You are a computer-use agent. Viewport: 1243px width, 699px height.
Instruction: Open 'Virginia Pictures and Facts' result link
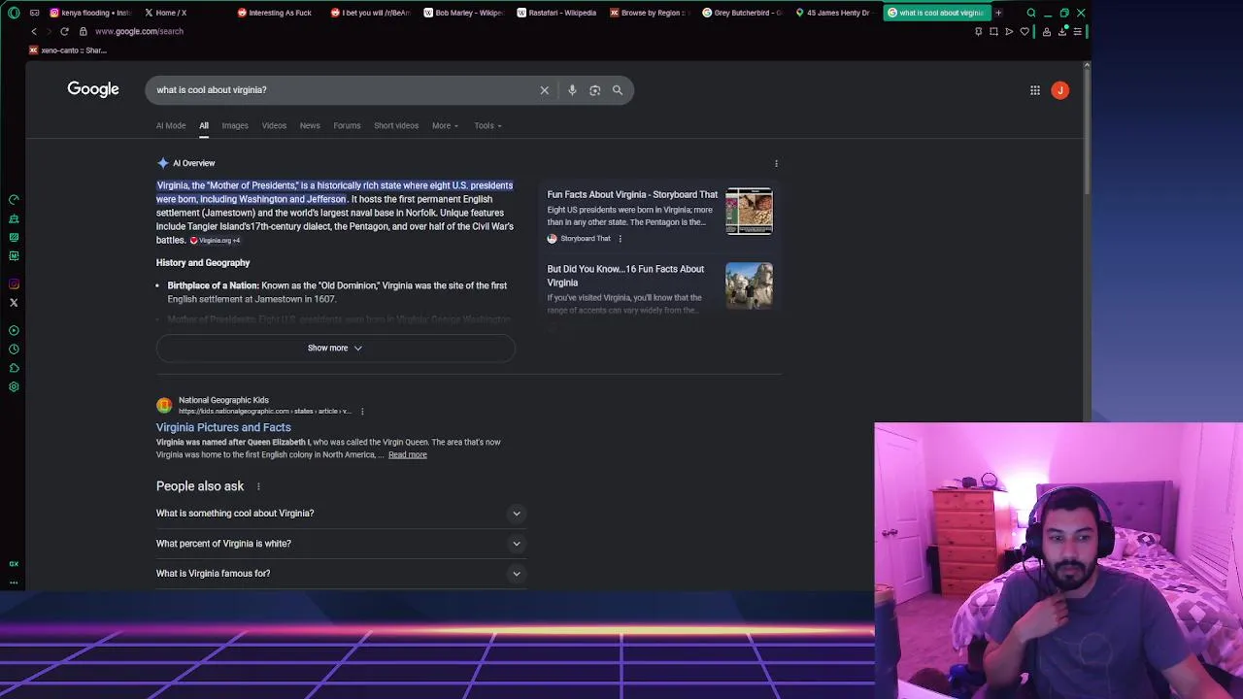click(223, 427)
